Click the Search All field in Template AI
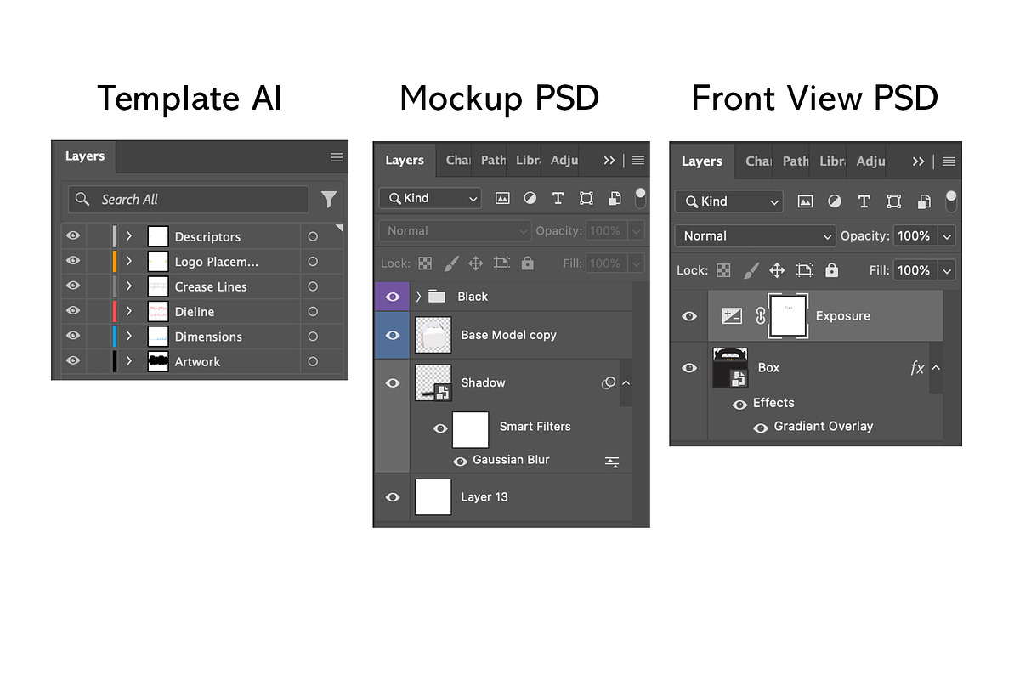Image resolution: width=1020 pixels, height=680 pixels. (x=189, y=200)
